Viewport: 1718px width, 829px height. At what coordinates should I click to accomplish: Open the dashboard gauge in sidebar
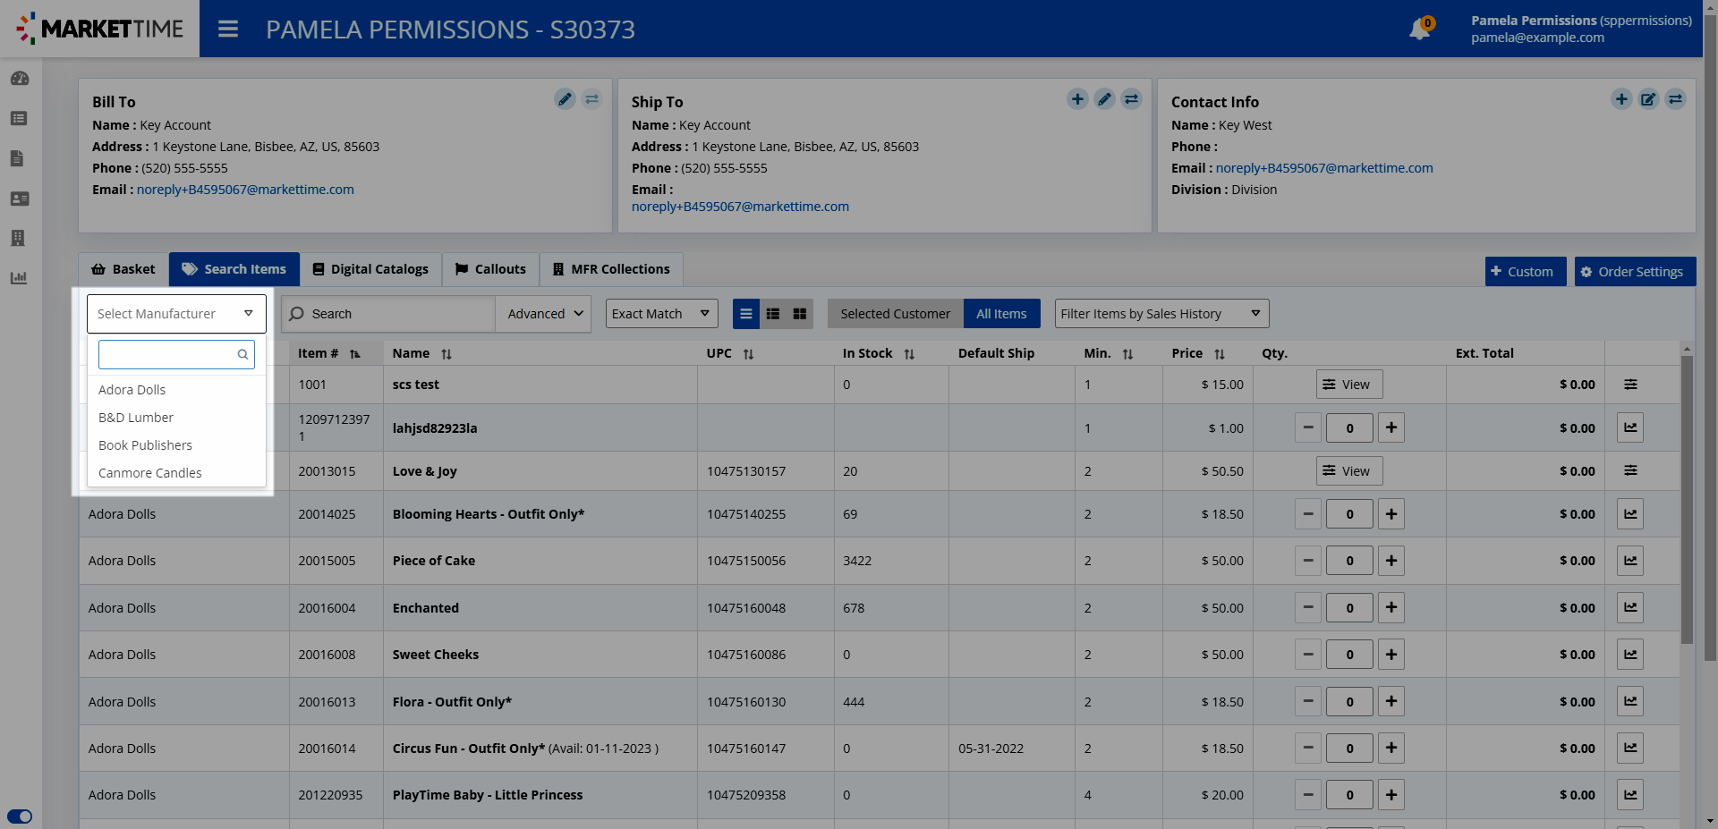click(x=20, y=79)
